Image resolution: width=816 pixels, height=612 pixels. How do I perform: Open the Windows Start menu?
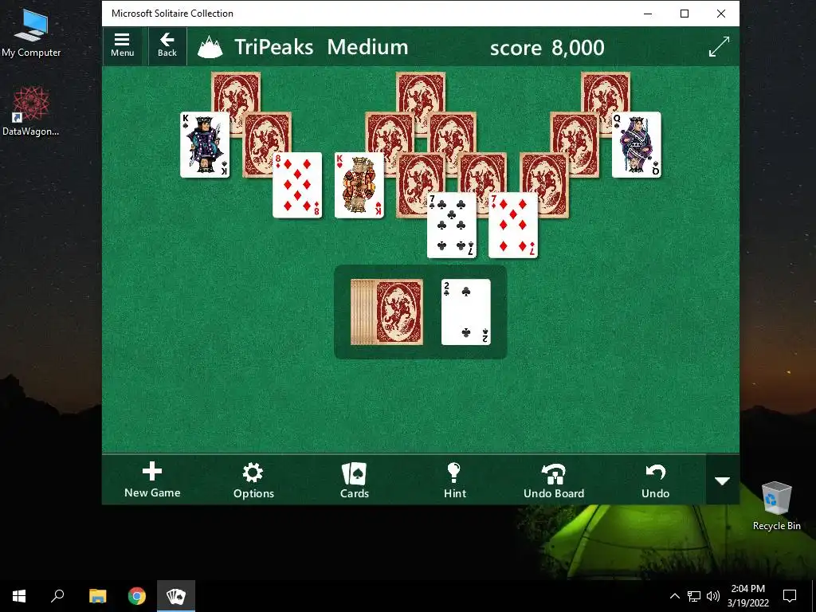[x=19, y=596]
